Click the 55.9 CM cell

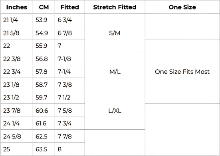click(44, 46)
